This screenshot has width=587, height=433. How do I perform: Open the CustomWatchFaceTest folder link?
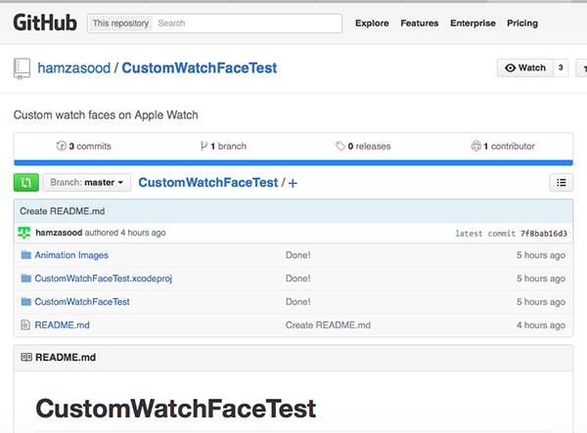(82, 301)
